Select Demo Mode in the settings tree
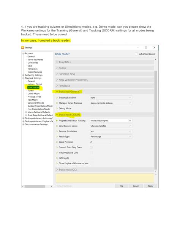Image resolution: width=180 pixels, height=232 pixels. click(33, 93)
